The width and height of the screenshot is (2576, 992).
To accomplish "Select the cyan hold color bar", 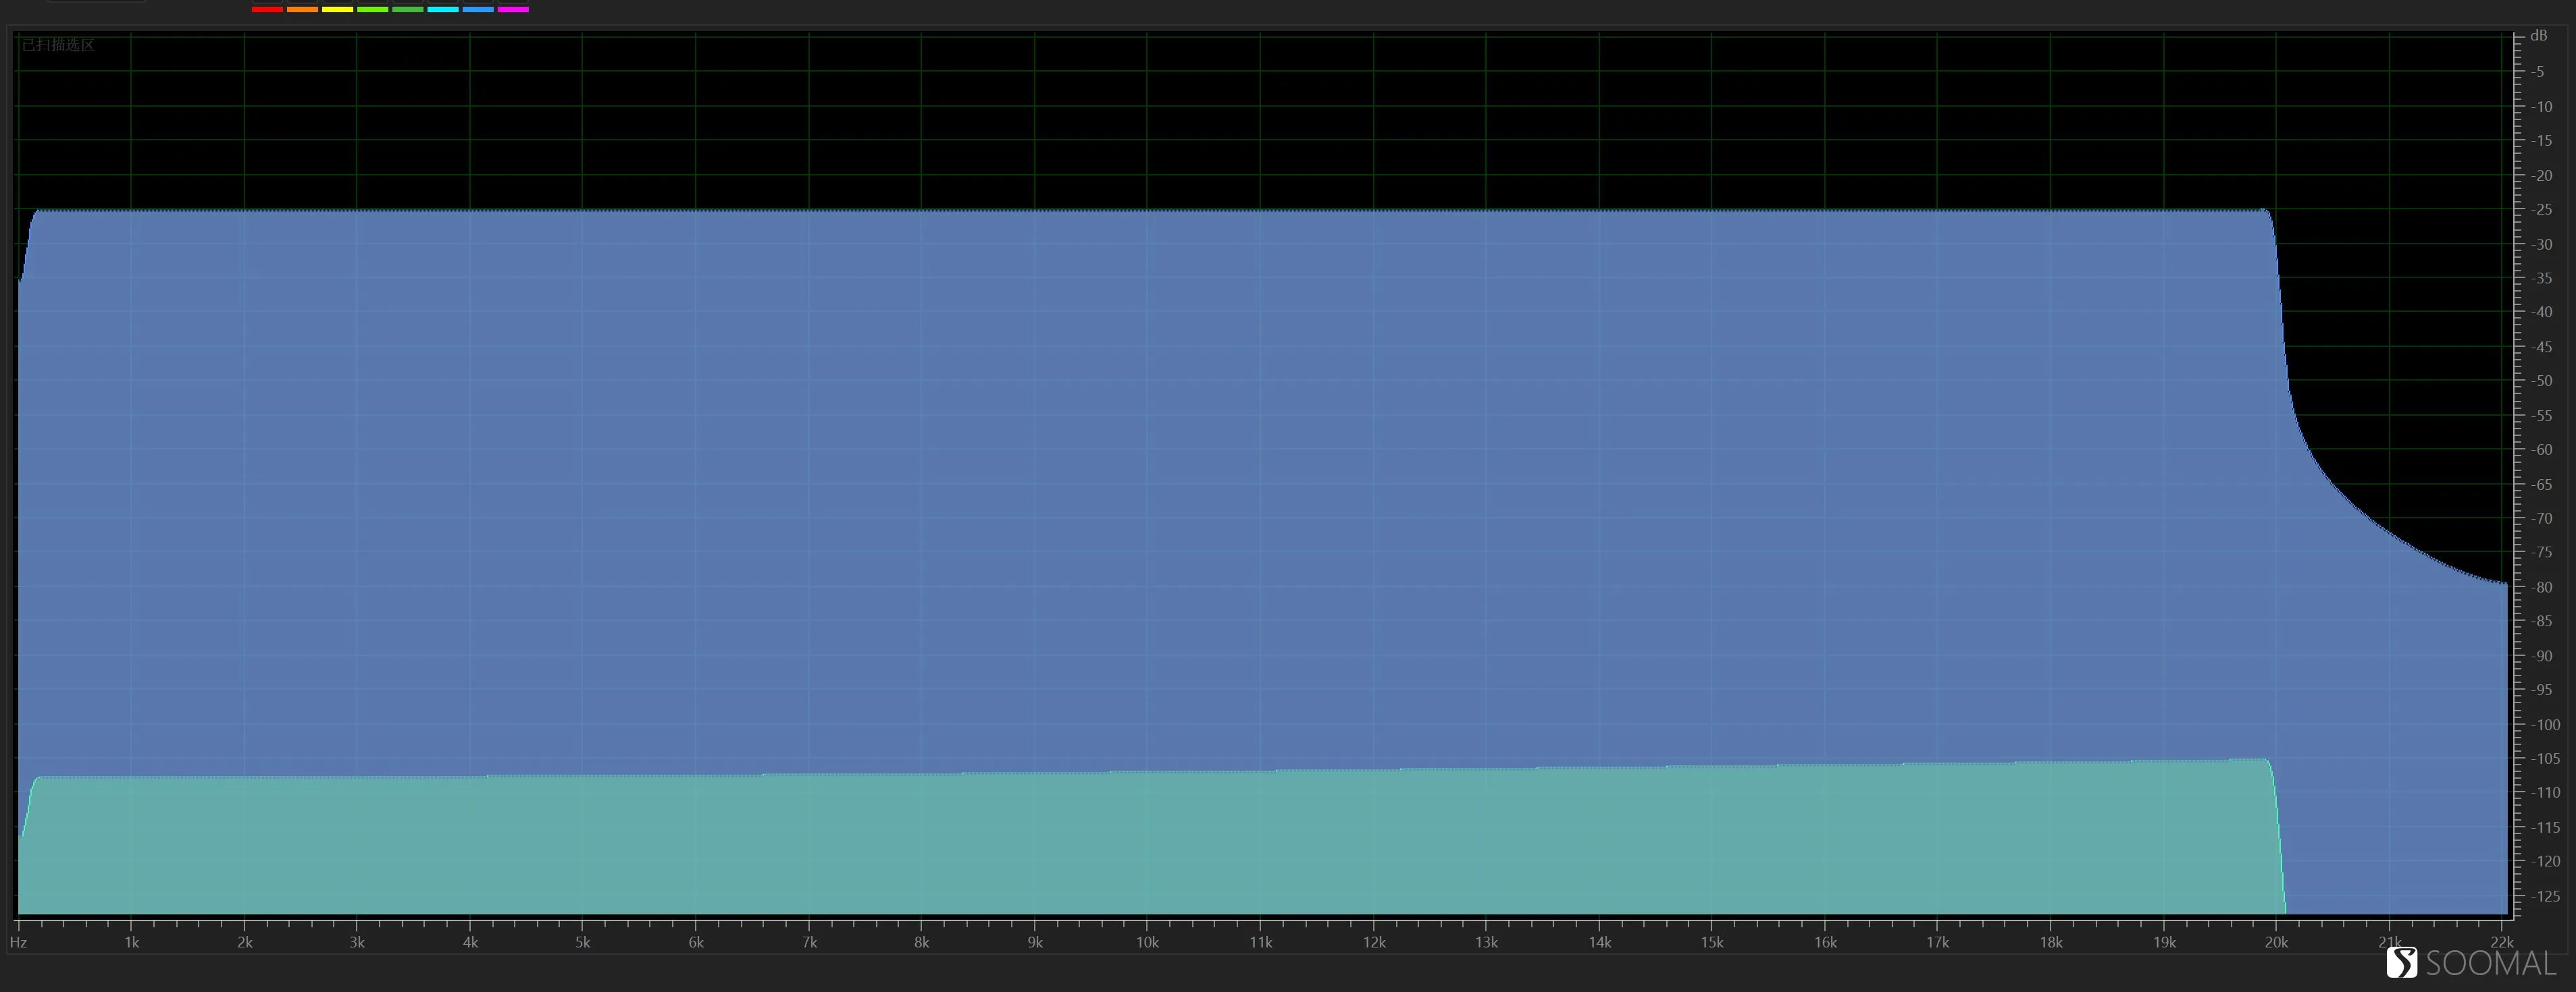I will click(x=443, y=9).
